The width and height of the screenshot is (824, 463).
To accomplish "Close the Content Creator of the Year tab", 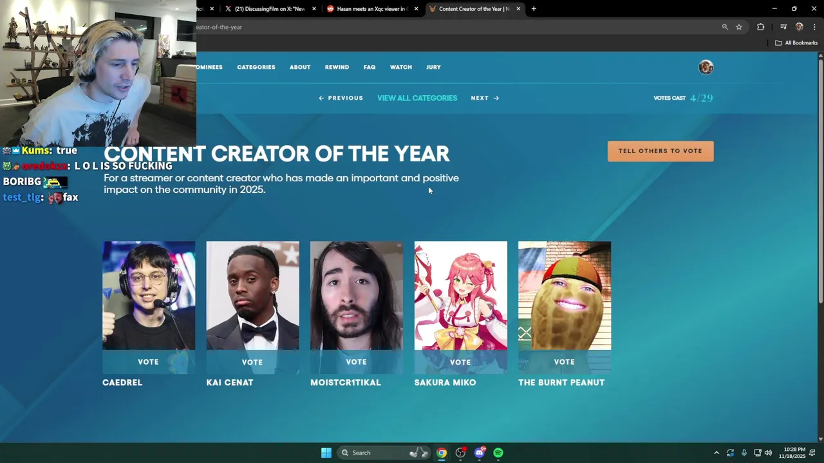I will coord(518,9).
